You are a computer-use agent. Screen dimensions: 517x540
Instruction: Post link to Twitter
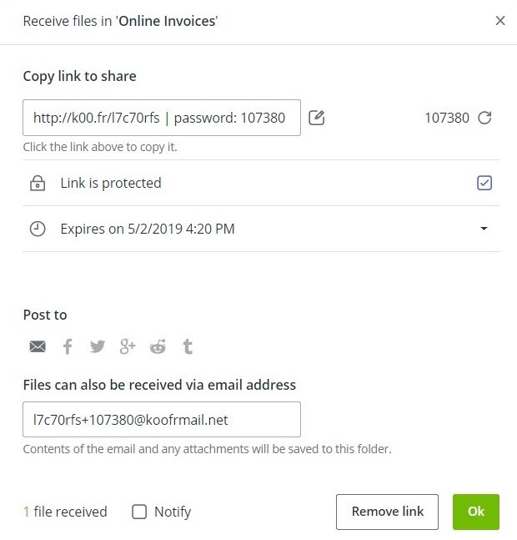click(x=98, y=346)
